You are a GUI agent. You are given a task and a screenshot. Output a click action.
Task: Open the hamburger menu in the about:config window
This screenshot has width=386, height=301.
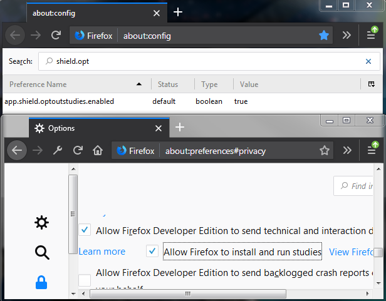click(371, 36)
